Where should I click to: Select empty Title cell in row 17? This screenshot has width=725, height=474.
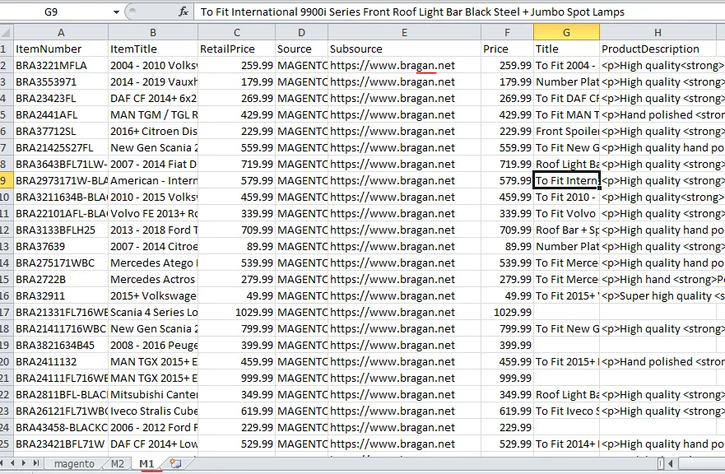[566, 312]
